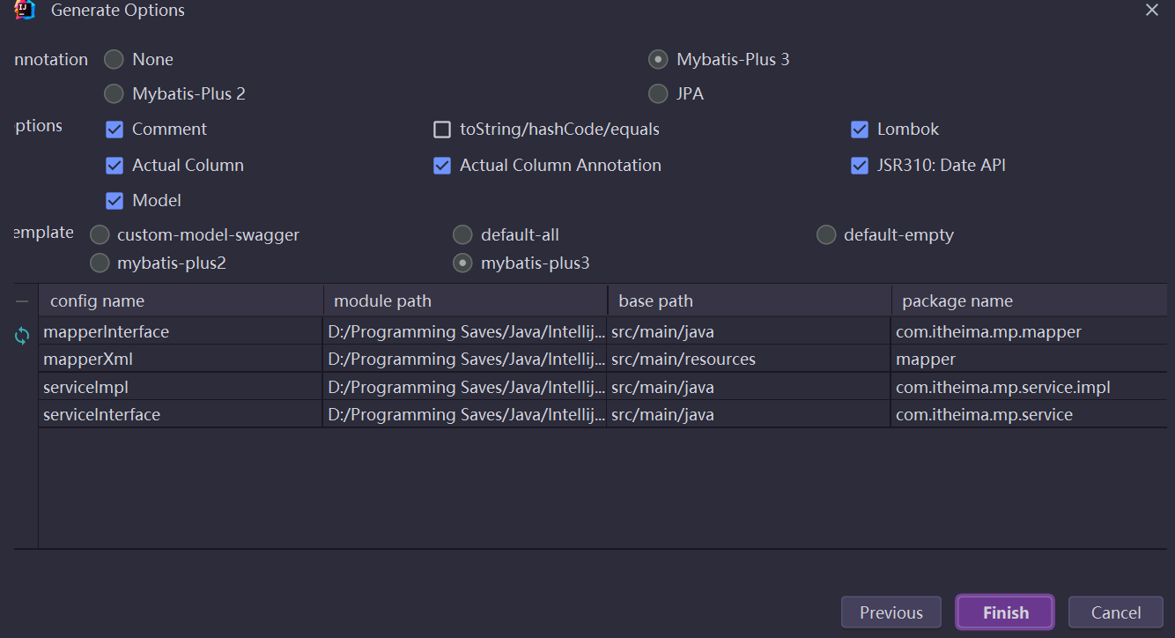This screenshot has width=1175, height=638.
Task: Select the None annotation option
Action: [114, 60]
